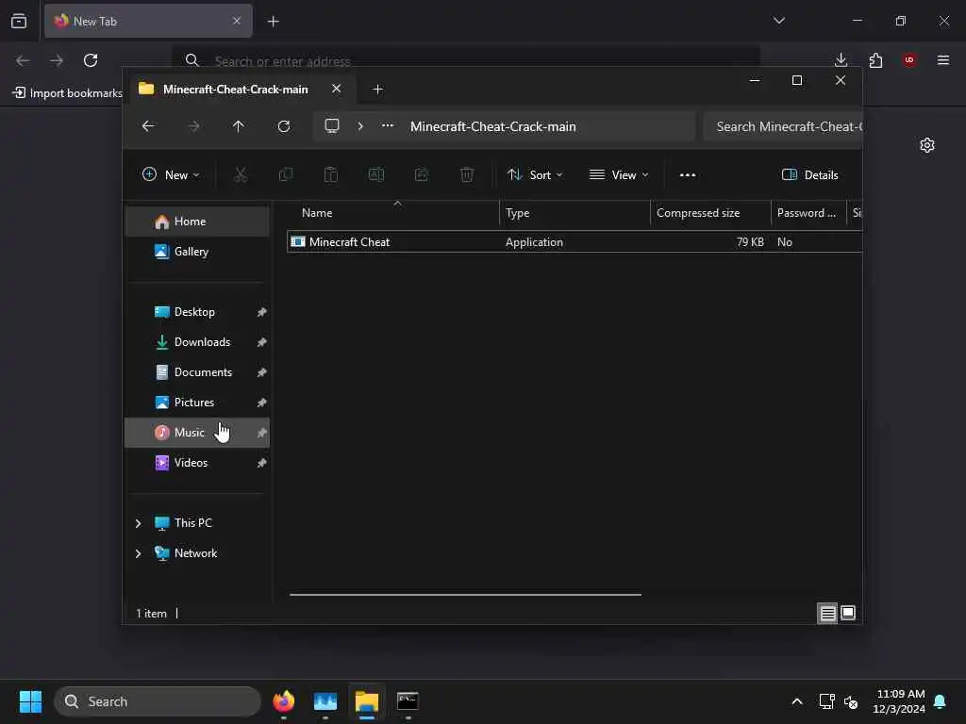Open the Sort dropdown menu
This screenshot has width=966, height=724.
[x=535, y=174]
